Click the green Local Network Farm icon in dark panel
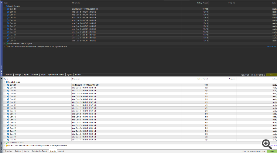The height and width of the screenshot is (154, 277). click(7, 44)
